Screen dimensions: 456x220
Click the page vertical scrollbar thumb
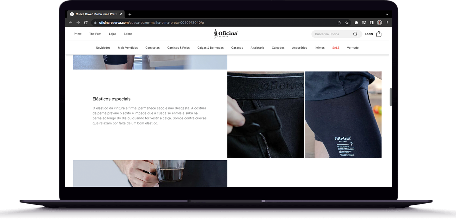pyautogui.click(x=391, y=97)
